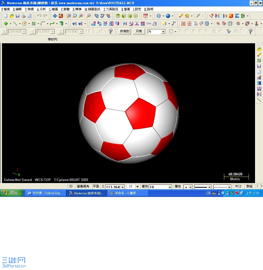The height and width of the screenshot is (270, 263).
Task: Open the T 刀具路徑 toolpaths menu
Action: coord(111,9)
